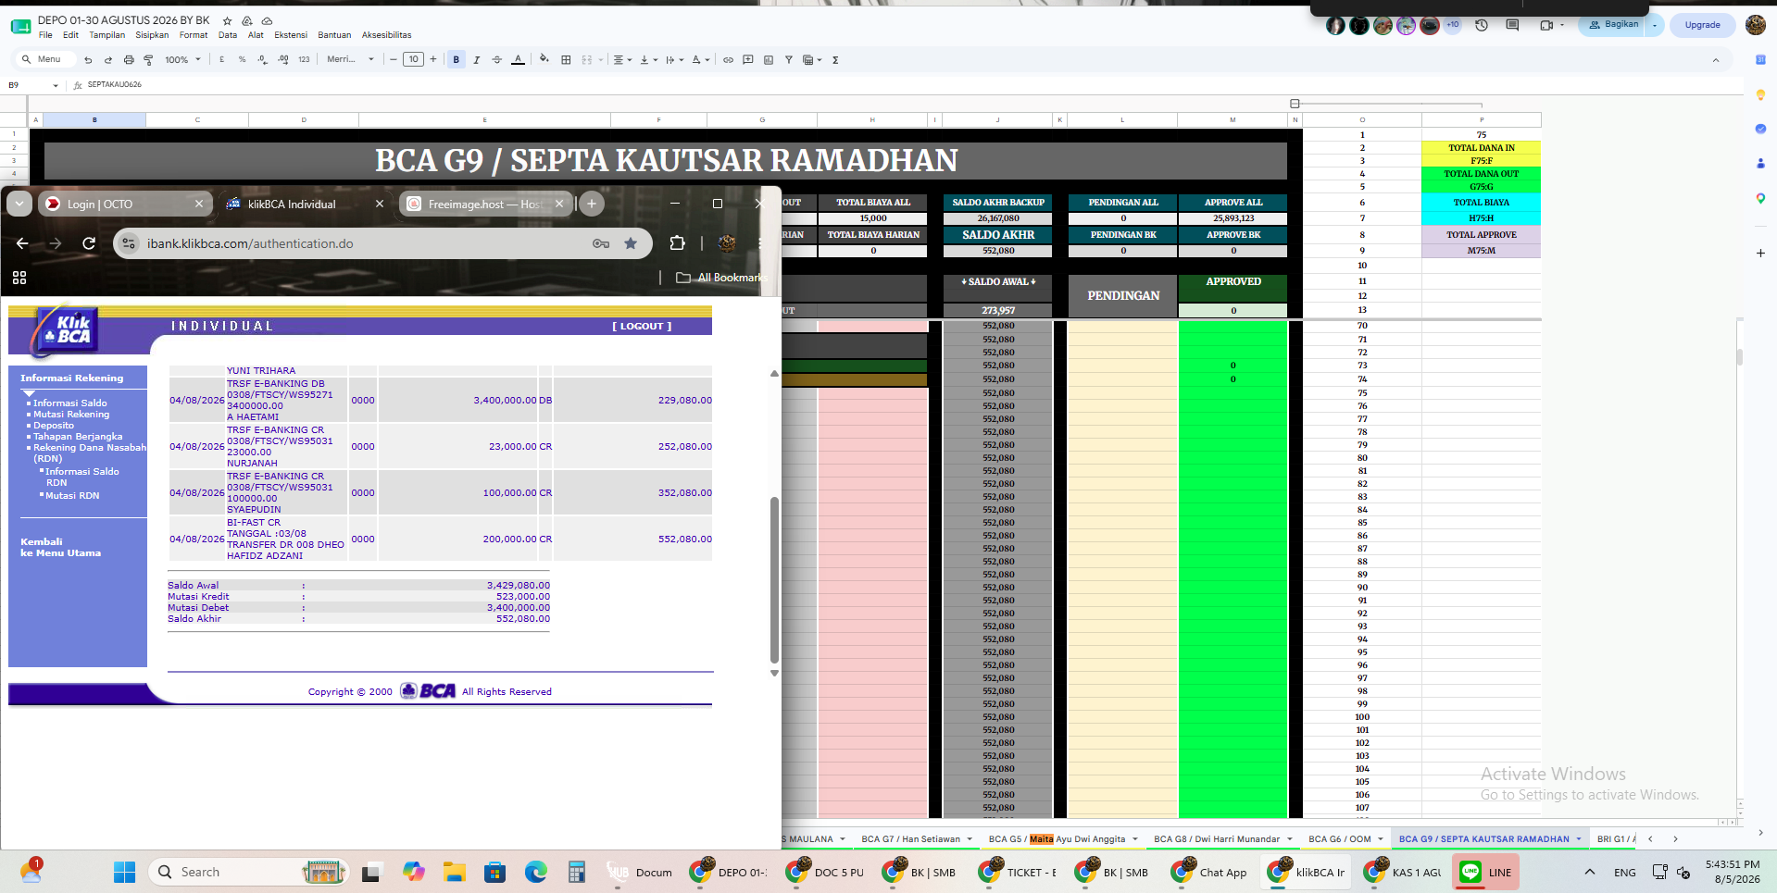This screenshot has height=893, width=1777.
Task: Open the Chrome extensions puzzle icon
Action: tap(677, 243)
